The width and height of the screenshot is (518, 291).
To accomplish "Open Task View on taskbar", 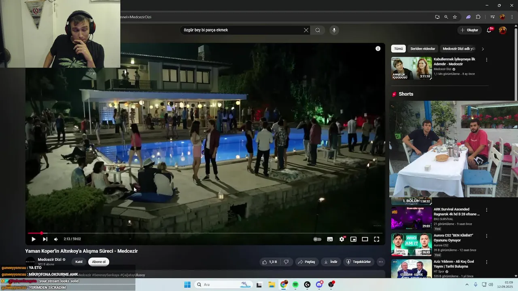I will pyautogui.click(x=259, y=285).
